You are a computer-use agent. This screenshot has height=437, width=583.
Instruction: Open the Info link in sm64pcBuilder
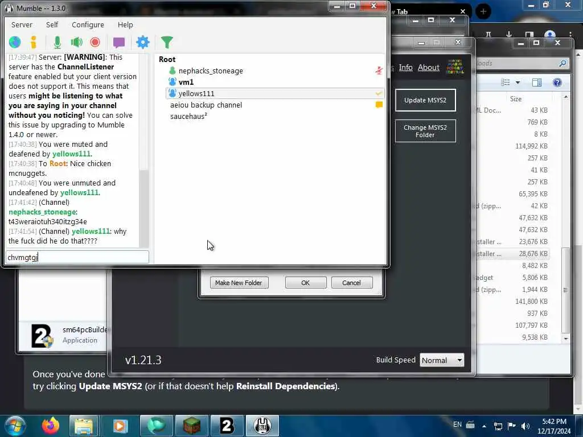coord(405,67)
